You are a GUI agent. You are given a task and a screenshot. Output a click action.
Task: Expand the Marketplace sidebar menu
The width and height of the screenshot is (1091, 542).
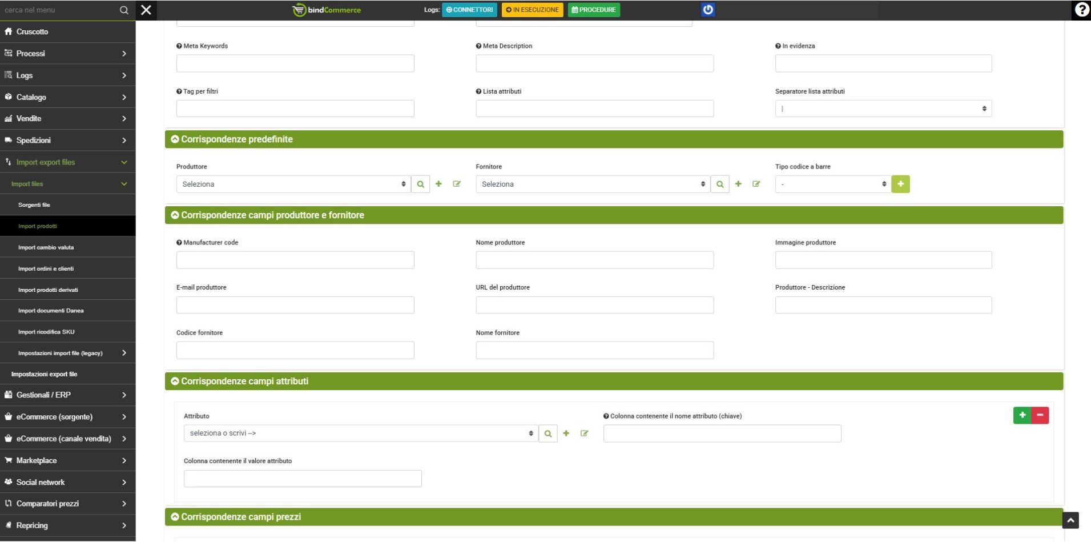pyautogui.click(x=67, y=460)
